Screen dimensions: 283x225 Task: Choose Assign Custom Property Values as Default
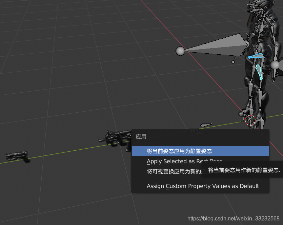pos(200,186)
